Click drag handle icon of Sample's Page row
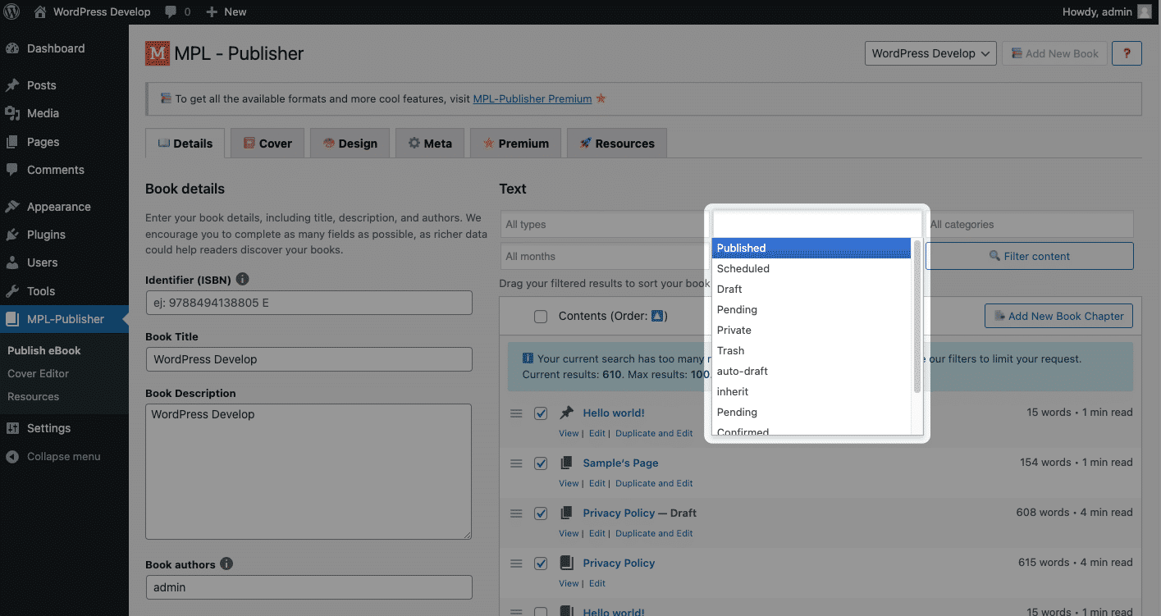1161x616 pixels. 516,463
